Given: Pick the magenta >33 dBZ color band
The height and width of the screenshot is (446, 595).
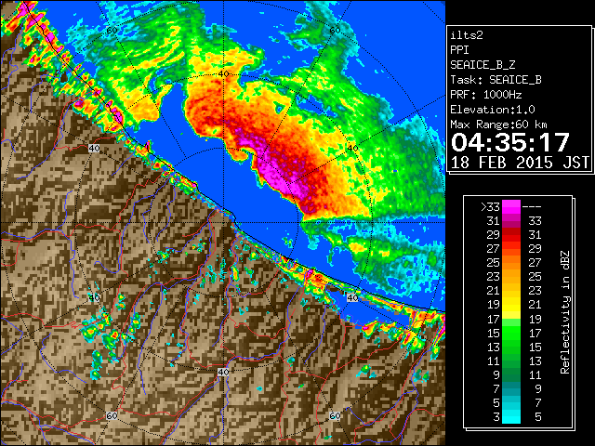Looking at the screenshot, I should coord(511,206).
